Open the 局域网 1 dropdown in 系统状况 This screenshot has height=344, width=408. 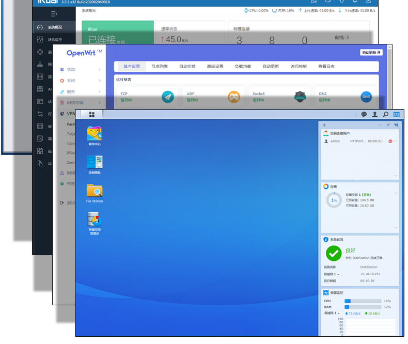point(332,274)
